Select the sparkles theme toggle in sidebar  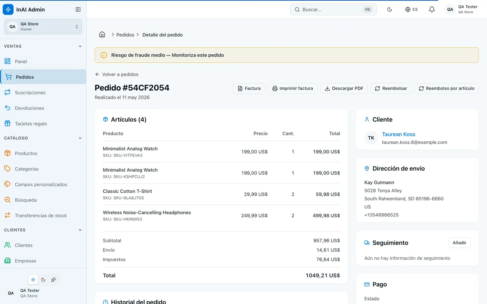[54, 280]
